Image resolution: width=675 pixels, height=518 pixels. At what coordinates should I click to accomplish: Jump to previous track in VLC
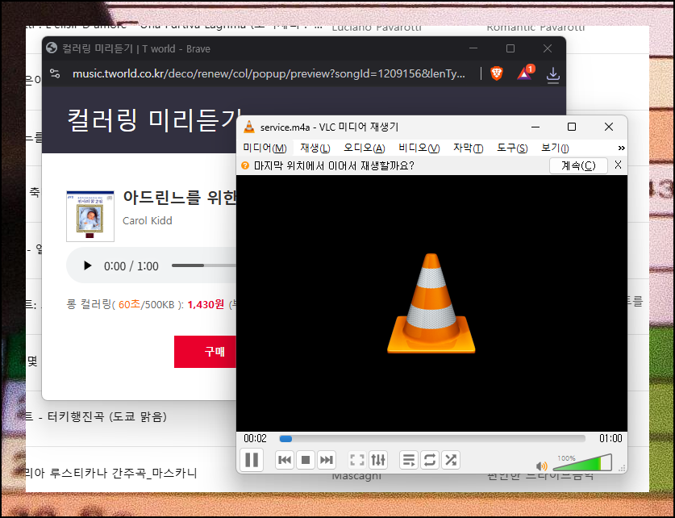[x=285, y=460]
